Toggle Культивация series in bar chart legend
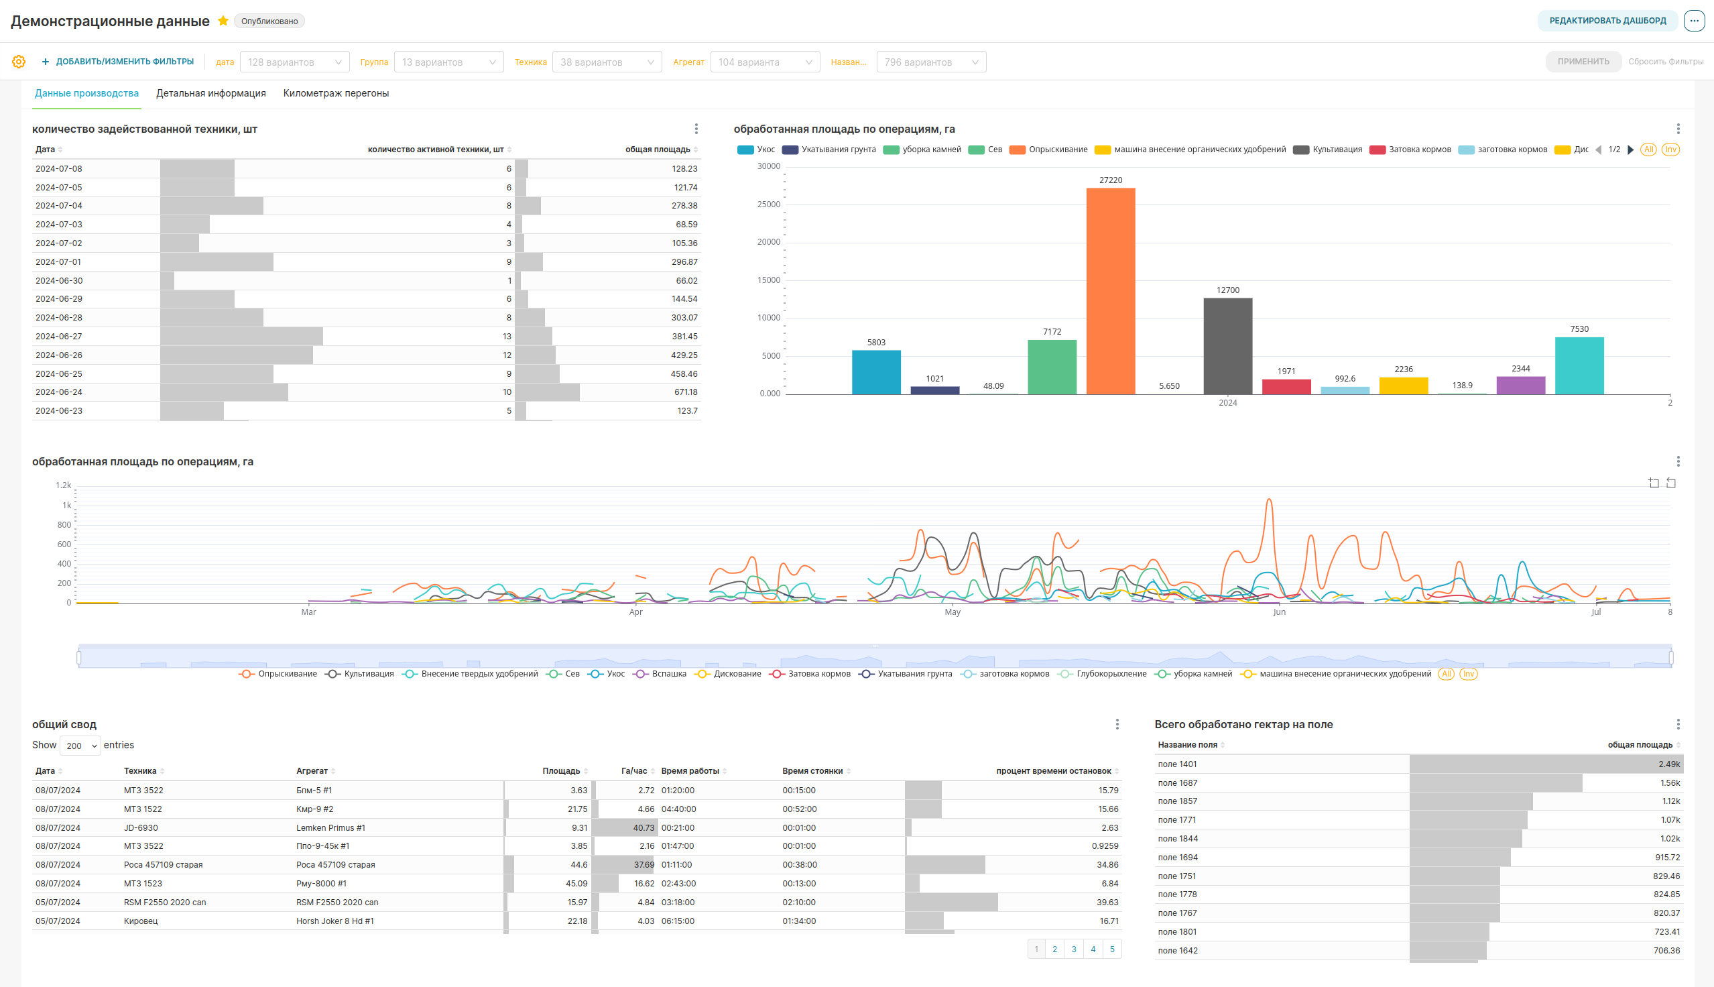 pyautogui.click(x=1328, y=150)
